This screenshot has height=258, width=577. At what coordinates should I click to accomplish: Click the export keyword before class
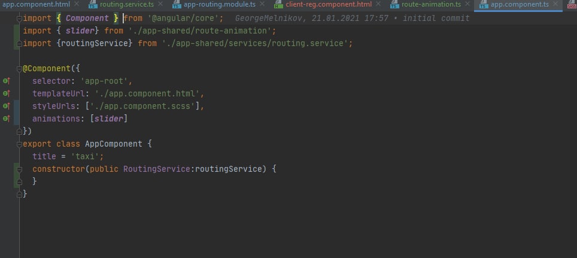[x=37, y=144]
